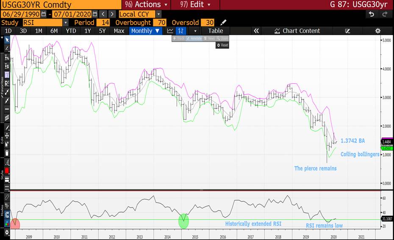Open the start date calendar picker
Screen dimensions: 394x240
(x=44, y=14)
